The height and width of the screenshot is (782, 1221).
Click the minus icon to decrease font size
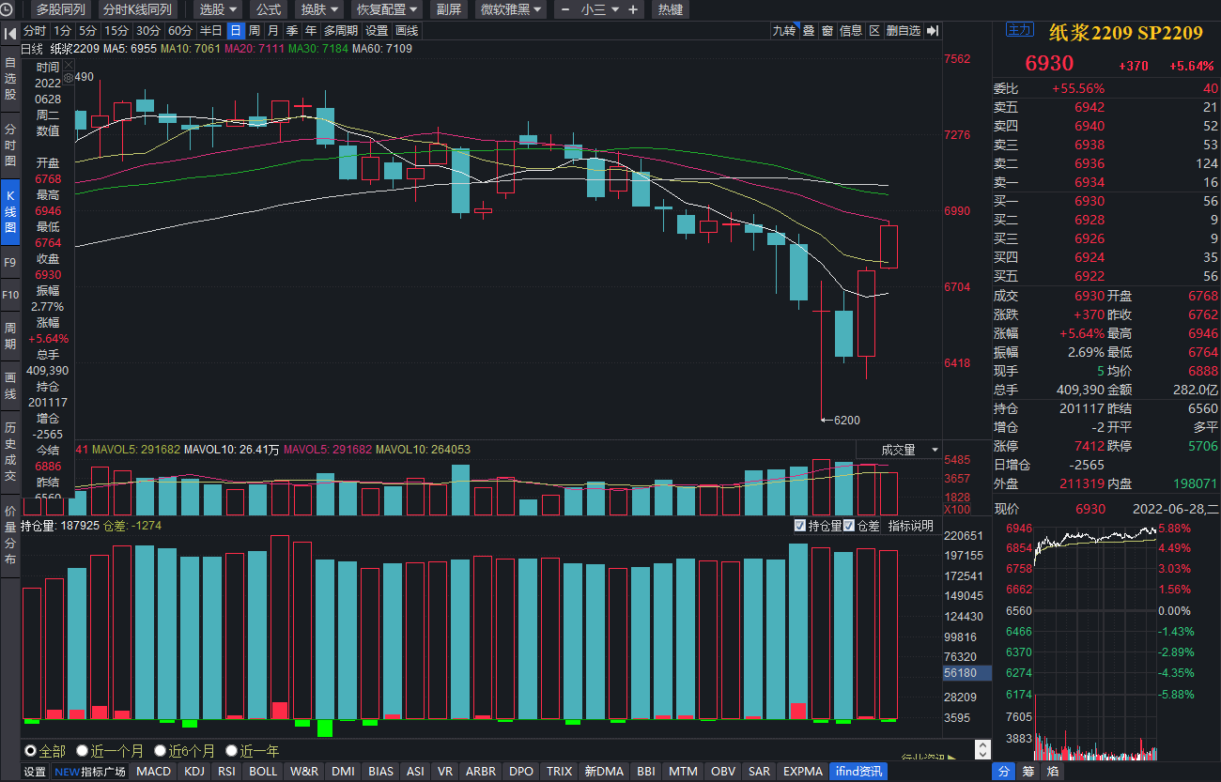(565, 9)
